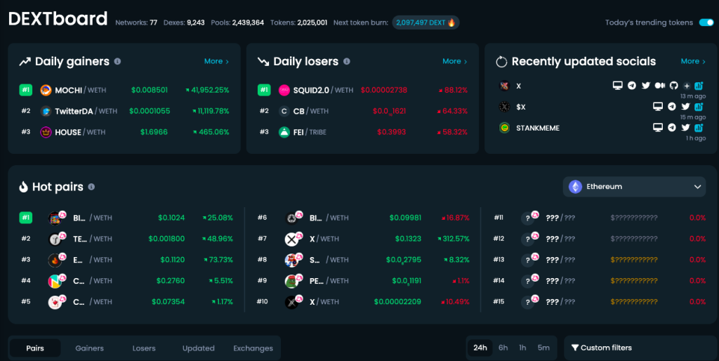The width and height of the screenshot is (719, 361).
Task: Click the 2,097,497 DEXT burn badge
Action: 426,22
